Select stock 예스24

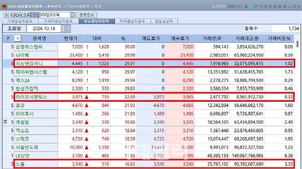(x=22, y=80)
